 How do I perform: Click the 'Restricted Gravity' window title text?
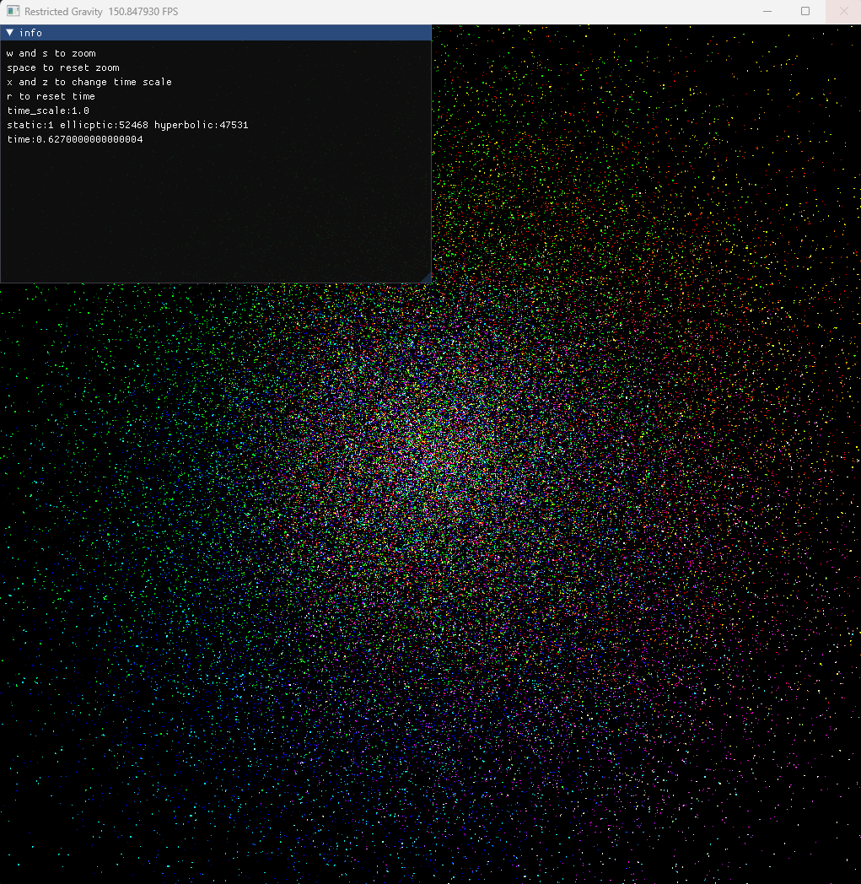pos(64,11)
